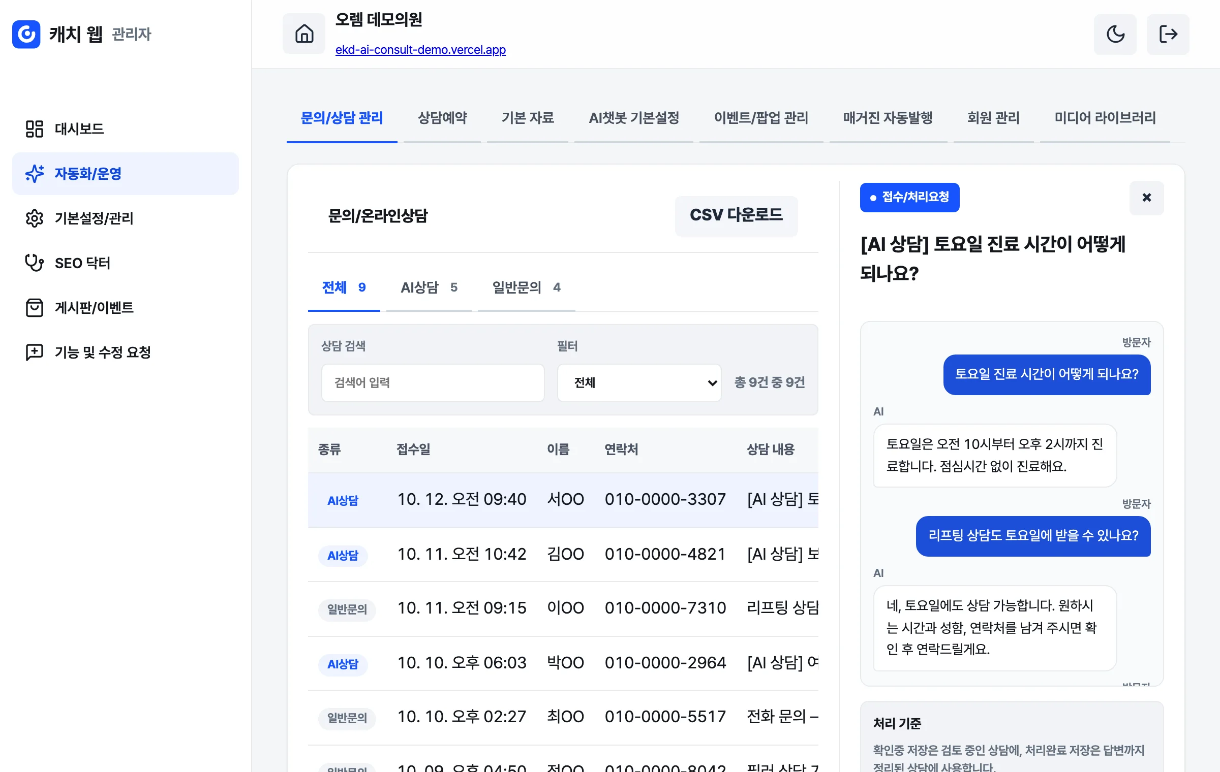Close the consultation detail panel
This screenshot has height=772, width=1220.
pyautogui.click(x=1146, y=198)
